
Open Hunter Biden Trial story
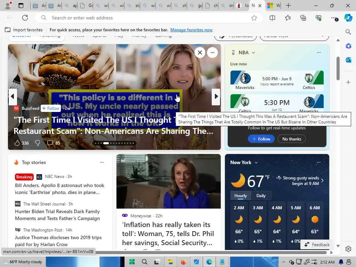tap(57, 215)
